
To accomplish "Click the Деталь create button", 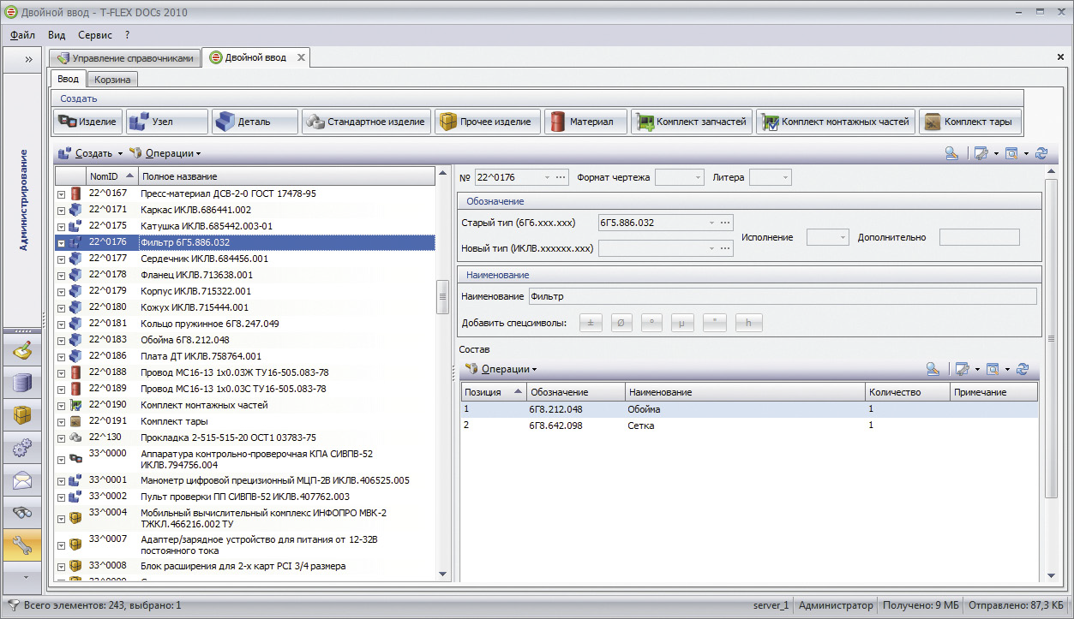I will (x=255, y=122).
